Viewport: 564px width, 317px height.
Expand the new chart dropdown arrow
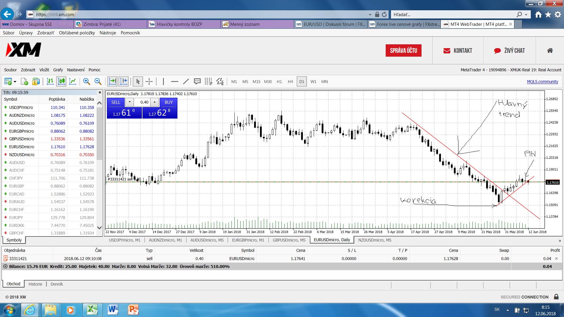tap(15, 82)
